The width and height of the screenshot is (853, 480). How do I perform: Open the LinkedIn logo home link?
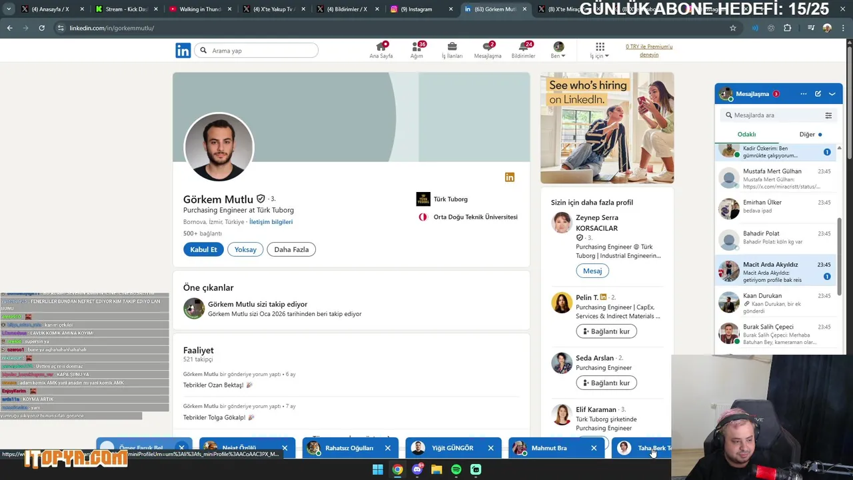click(183, 50)
